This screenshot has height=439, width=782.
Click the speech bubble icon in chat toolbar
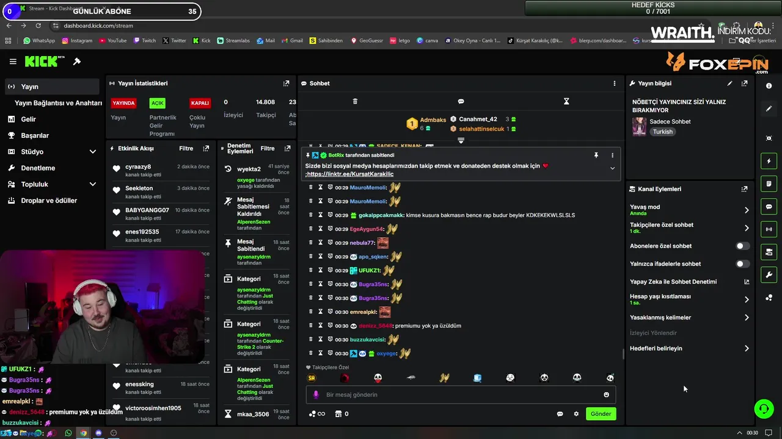pyautogui.click(x=461, y=101)
